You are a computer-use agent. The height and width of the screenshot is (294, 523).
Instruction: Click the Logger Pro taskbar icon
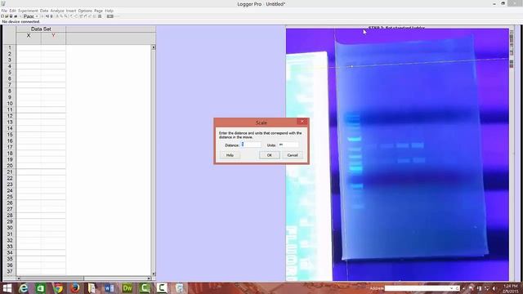[x=180, y=288]
